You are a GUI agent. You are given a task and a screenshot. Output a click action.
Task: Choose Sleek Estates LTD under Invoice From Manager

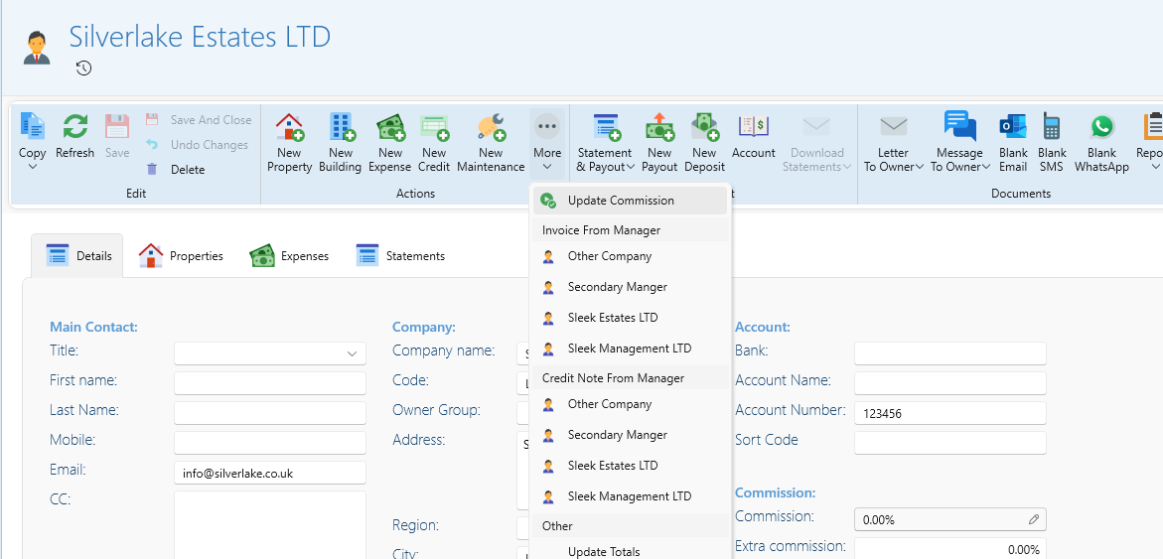(x=630, y=318)
